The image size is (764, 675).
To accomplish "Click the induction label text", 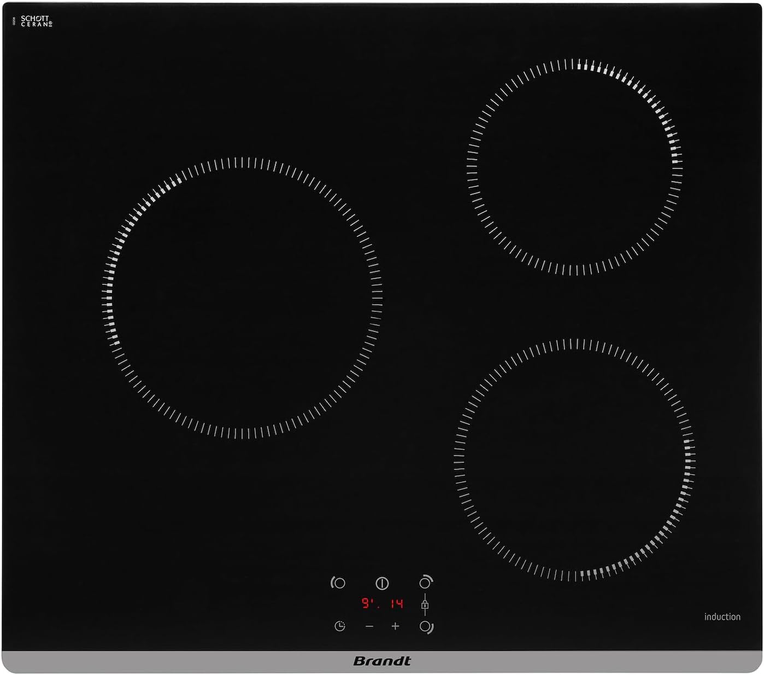I will coord(722,616).
